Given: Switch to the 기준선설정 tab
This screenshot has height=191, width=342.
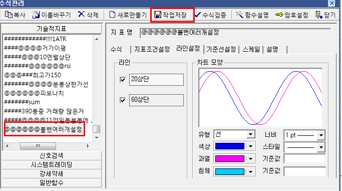Looking at the screenshot, I should [221, 49].
